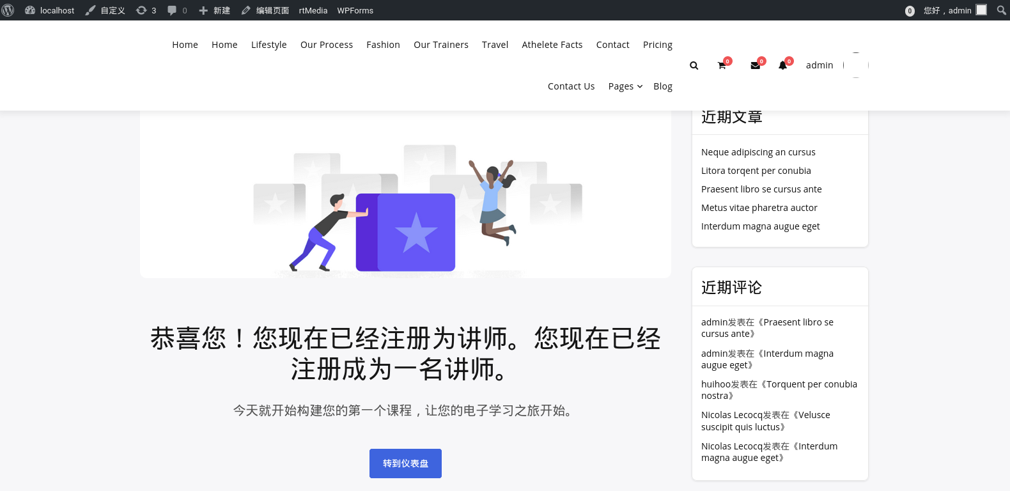Open the notifications bell icon
Image resolution: width=1010 pixels, height=491 pixels.
click(782, 65)
